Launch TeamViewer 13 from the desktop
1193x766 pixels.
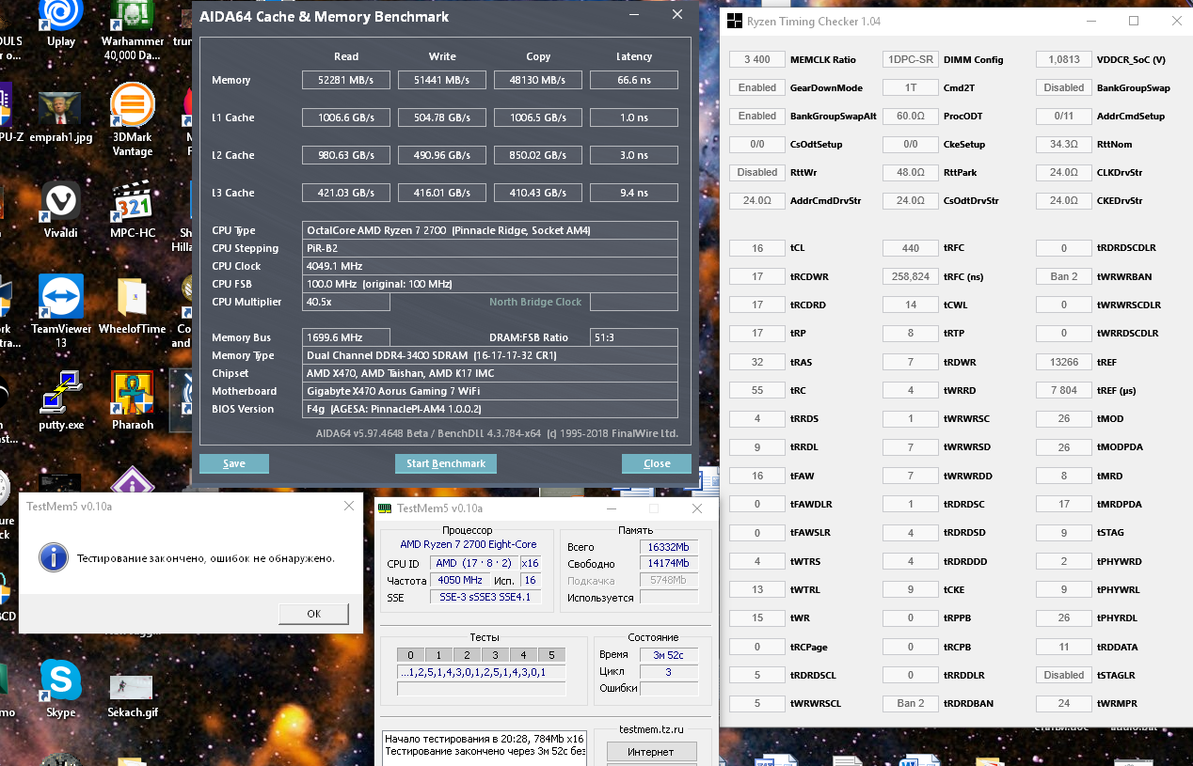(x=61, y=311)
